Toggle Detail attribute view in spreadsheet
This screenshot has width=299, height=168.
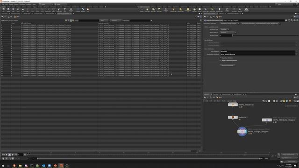[73, 21]
